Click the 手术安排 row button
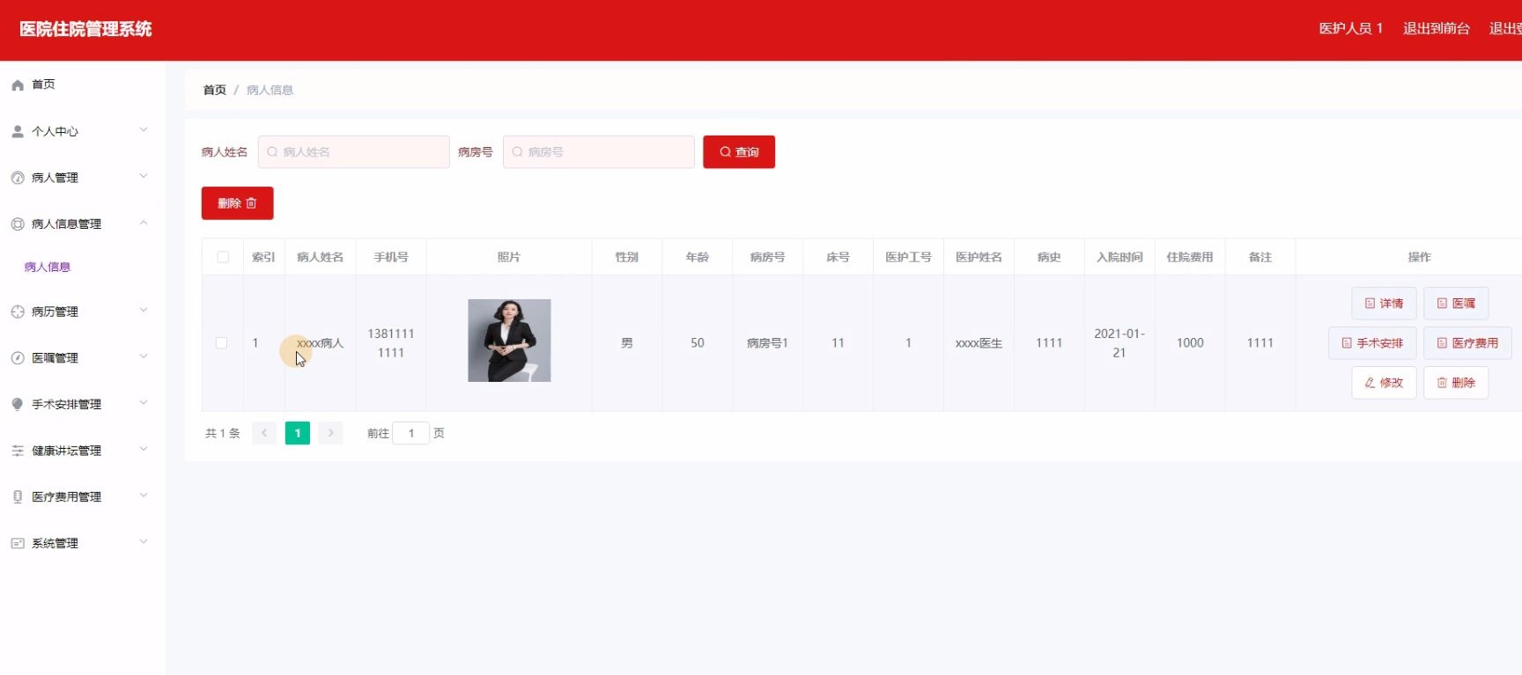Screen dimensions: 1522x675 click(x=1372, y=343)
